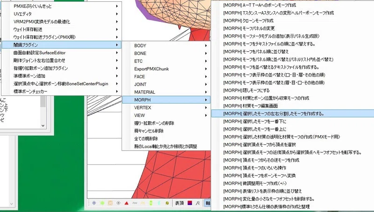This screenshot has height=212, width=374.
Task: Choose 全ての親削除
Action: tap(166, 138)
